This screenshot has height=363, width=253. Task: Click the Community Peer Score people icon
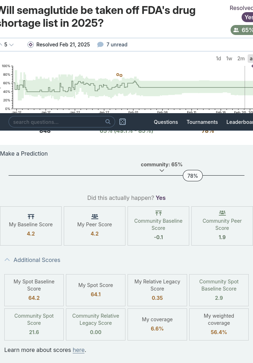(222, 213)
